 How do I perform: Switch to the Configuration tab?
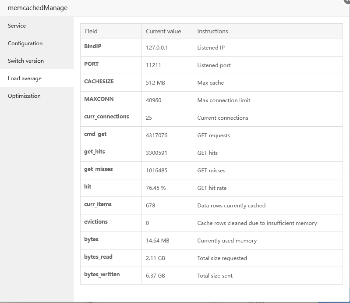pyautogui.click(x=25, y=43)
